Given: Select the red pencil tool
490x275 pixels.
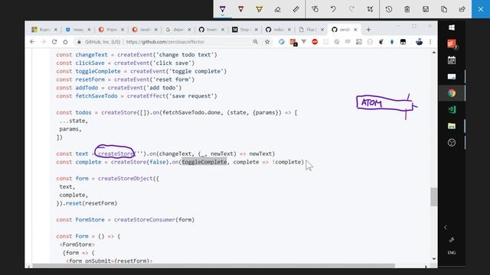Looking at the screenshot, I should [240, 9].
